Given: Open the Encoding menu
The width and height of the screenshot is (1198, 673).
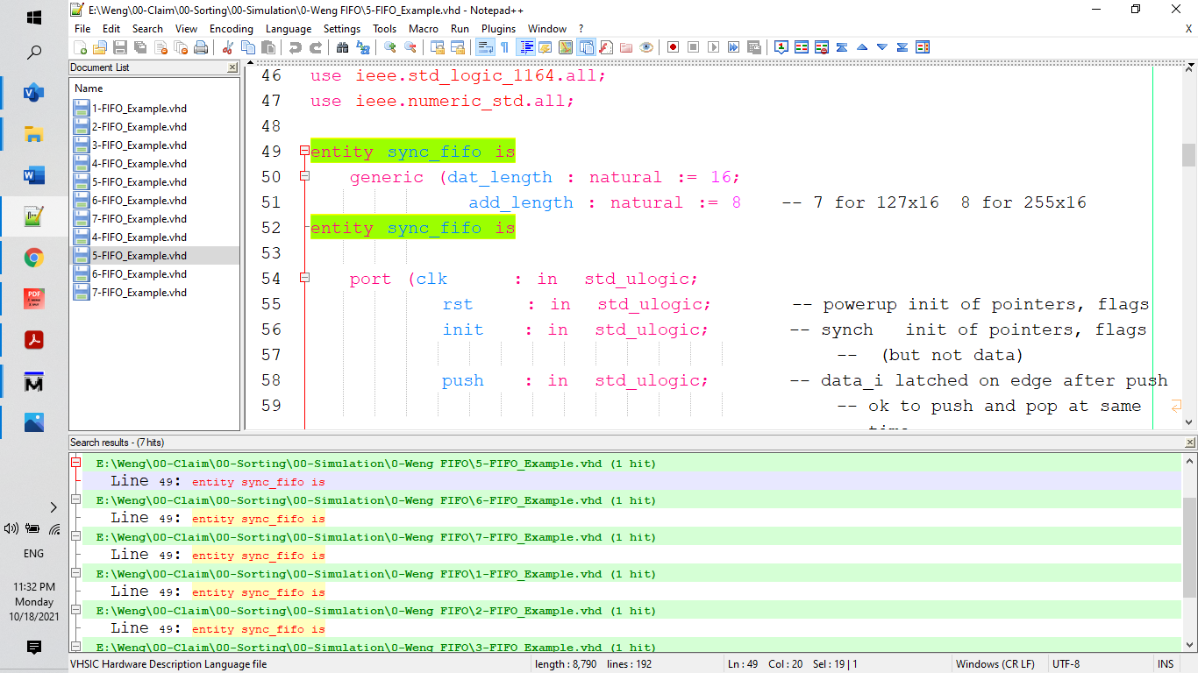Looking at the screenshot, I should pyautogui.click(x=232, y=29).
